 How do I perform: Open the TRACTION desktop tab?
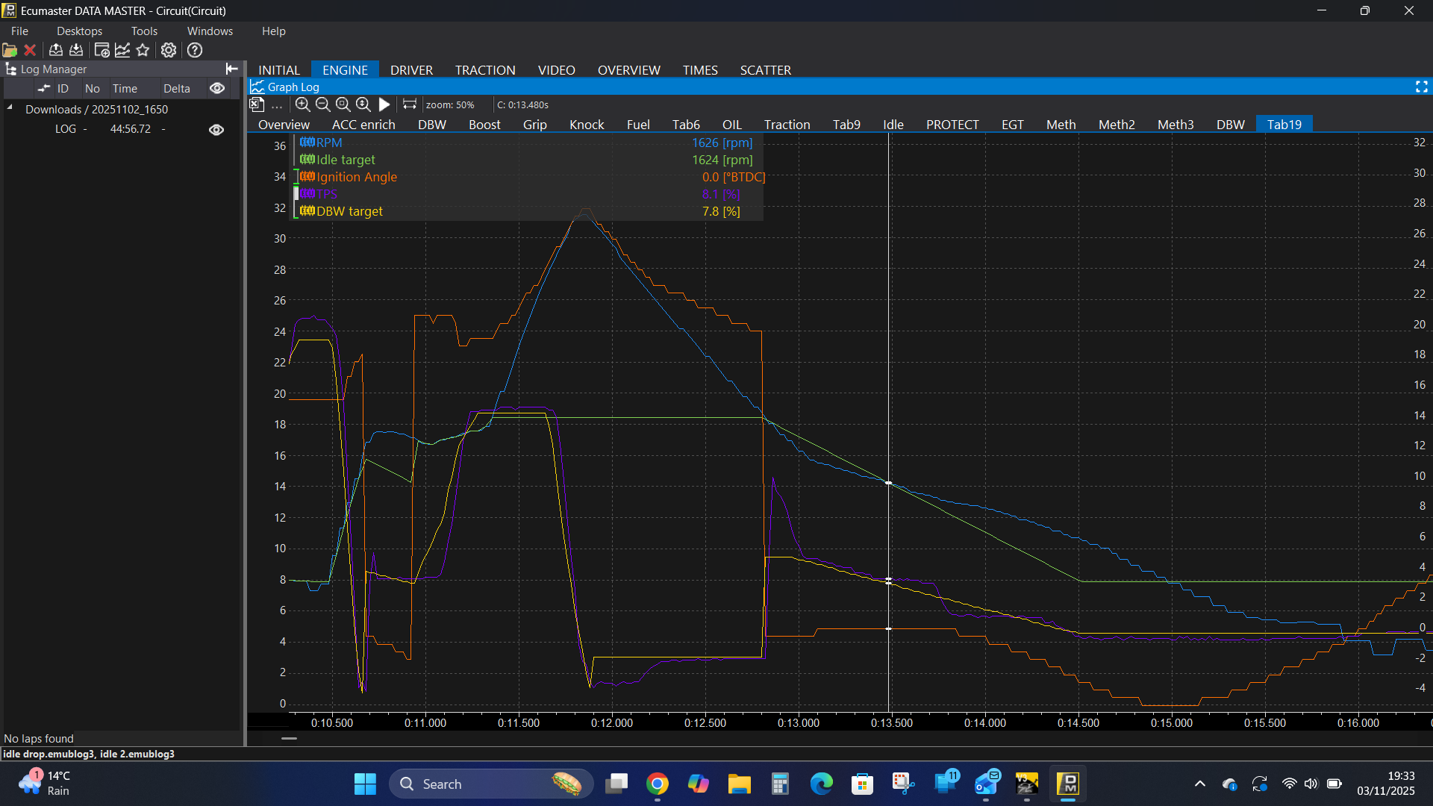click(x=485, y=70)
